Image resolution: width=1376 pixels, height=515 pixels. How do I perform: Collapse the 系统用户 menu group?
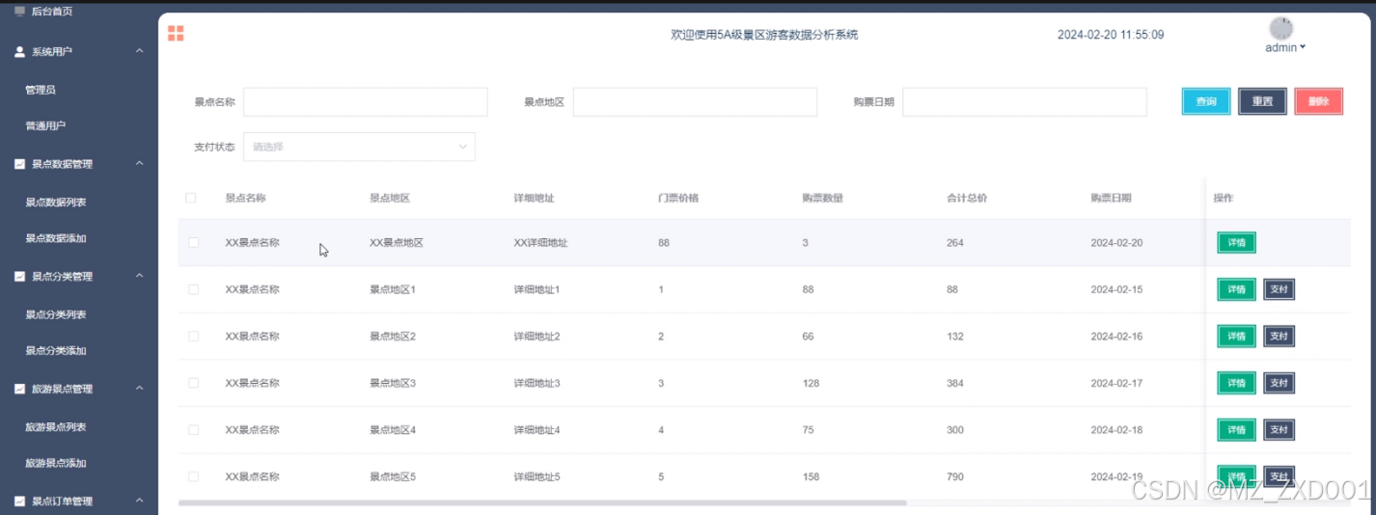pos(140,51)
